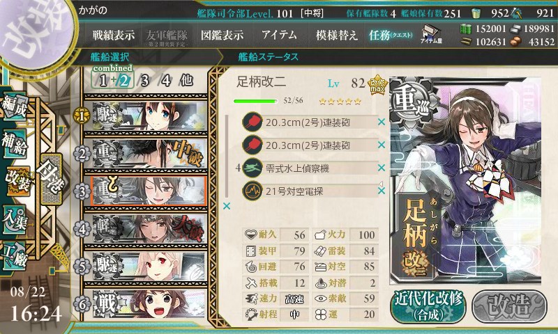
Task: Open the アイテム屋 item shop icon
Action: 431,34
